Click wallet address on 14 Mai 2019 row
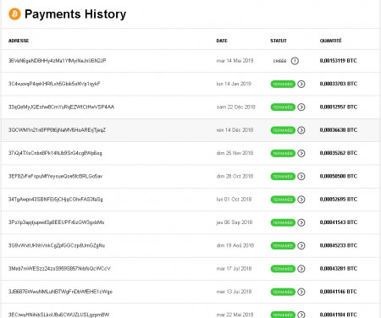The width and height of the screenshot is (381, 318). click(x=58, y=61)
